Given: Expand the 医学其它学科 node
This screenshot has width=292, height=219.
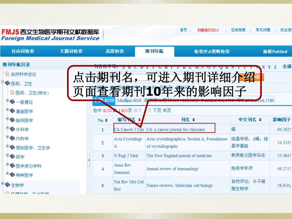Looking at the screenshot, I should (7, 164).
